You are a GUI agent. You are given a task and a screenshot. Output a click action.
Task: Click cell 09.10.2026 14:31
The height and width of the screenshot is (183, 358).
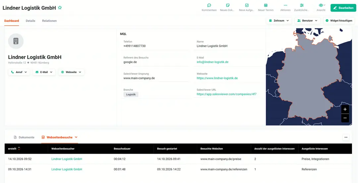[20, 169]
